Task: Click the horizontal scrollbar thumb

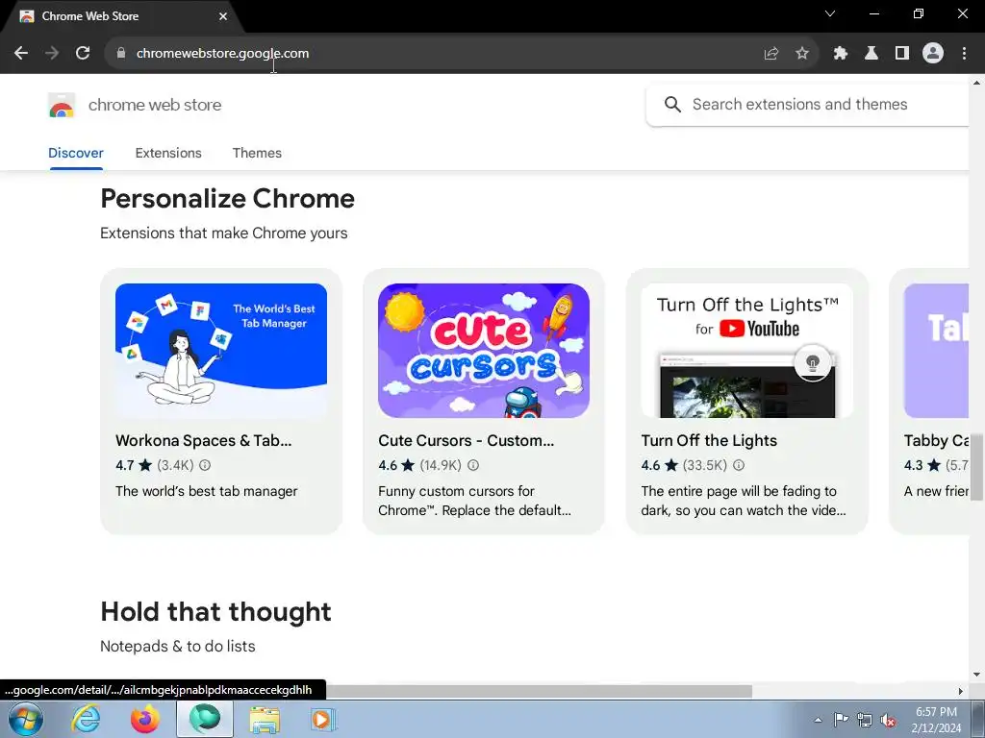Action: (539, 691)
